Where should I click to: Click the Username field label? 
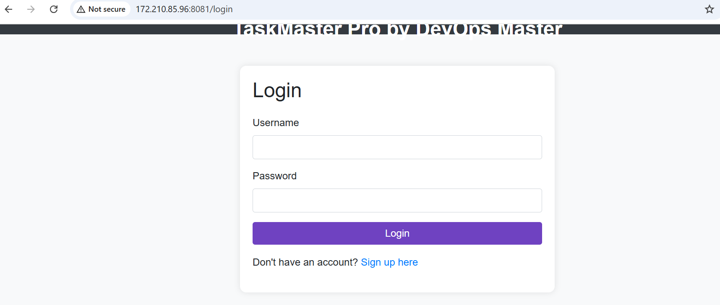276,122
